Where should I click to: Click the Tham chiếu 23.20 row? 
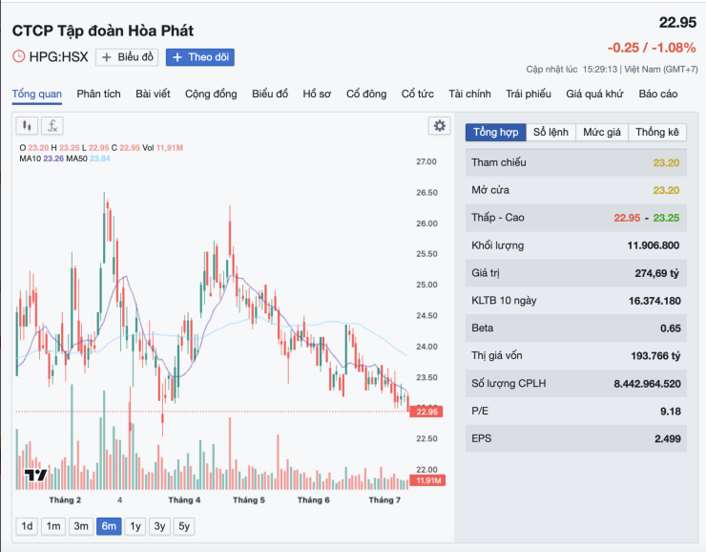point(576,162)
